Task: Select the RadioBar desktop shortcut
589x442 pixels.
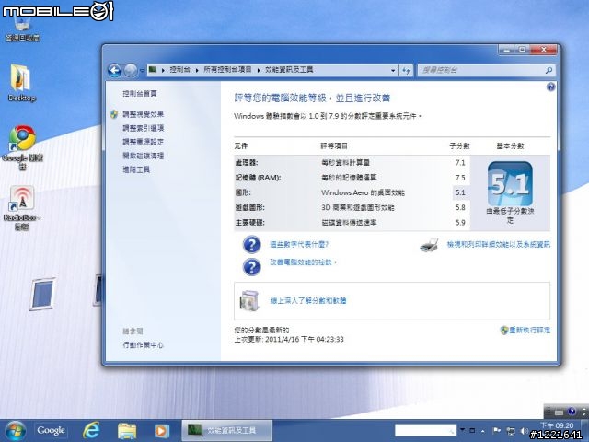Action: (22, 208)
